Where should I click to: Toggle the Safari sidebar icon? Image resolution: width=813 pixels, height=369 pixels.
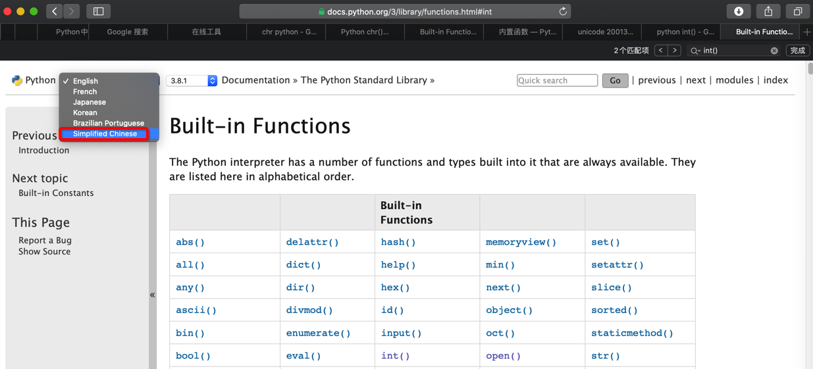tap(98, 11)
